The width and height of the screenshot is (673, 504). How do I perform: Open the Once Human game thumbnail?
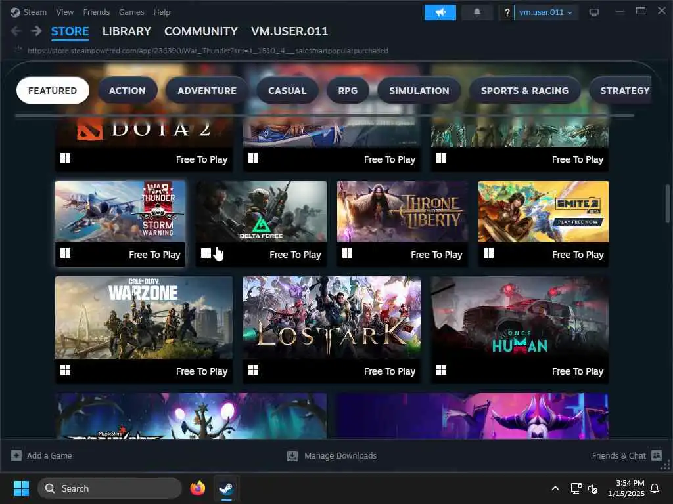pyautogui.click(x=520, y=318)
